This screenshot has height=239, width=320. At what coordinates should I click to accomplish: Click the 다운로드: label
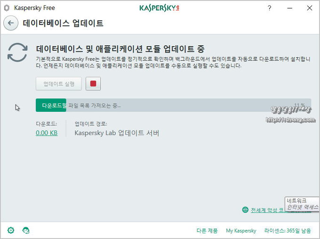[x=46, y=124]
